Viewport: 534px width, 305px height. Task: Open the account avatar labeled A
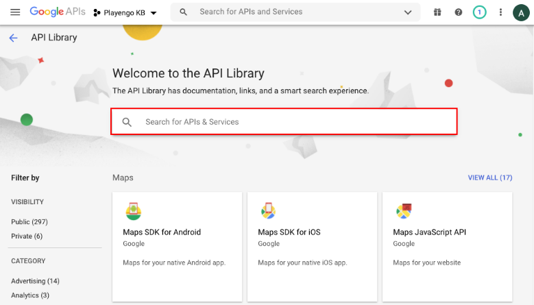(x=521, y=13)
